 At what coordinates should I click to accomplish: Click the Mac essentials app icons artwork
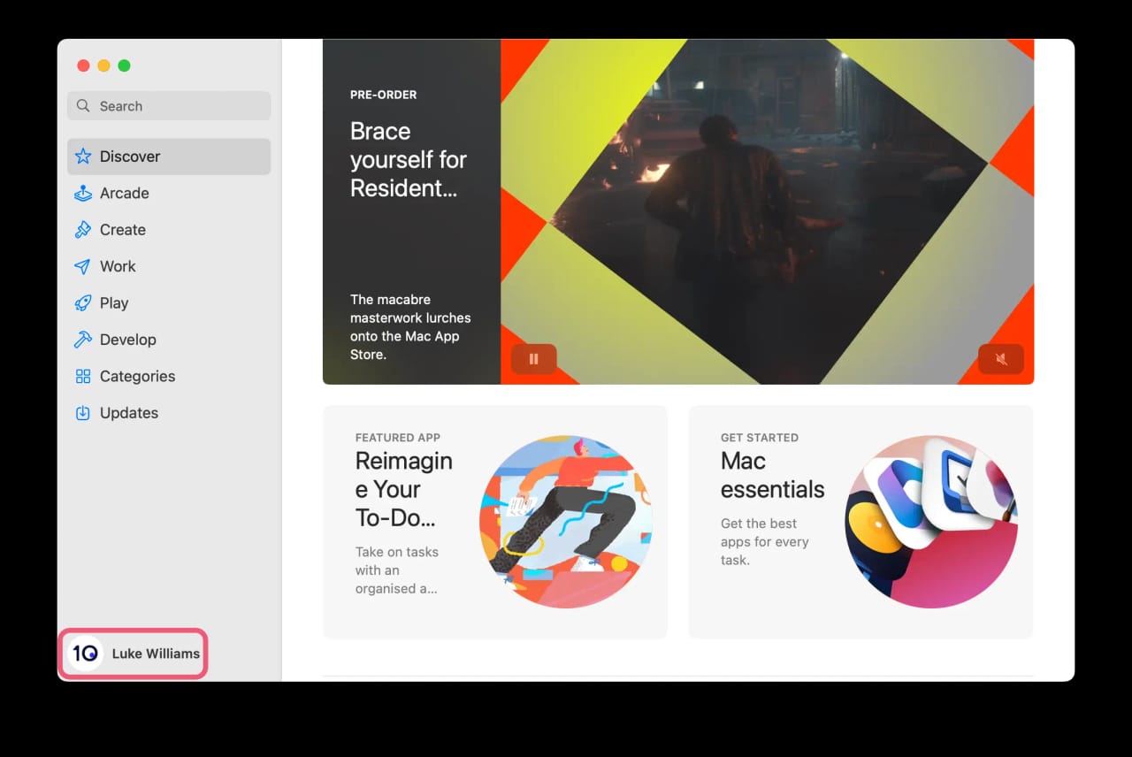coord(931,522)
